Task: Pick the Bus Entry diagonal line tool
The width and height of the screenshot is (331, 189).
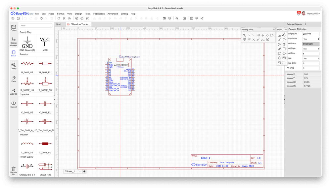Action: click(x=254, y=35)
